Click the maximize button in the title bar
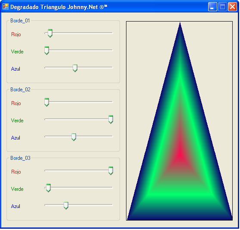This screenshot has width=240, height=230. [222, 7]
